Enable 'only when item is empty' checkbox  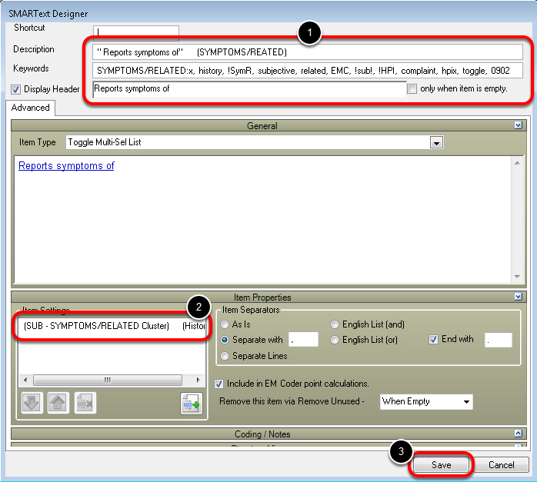(x=412, y=89)
